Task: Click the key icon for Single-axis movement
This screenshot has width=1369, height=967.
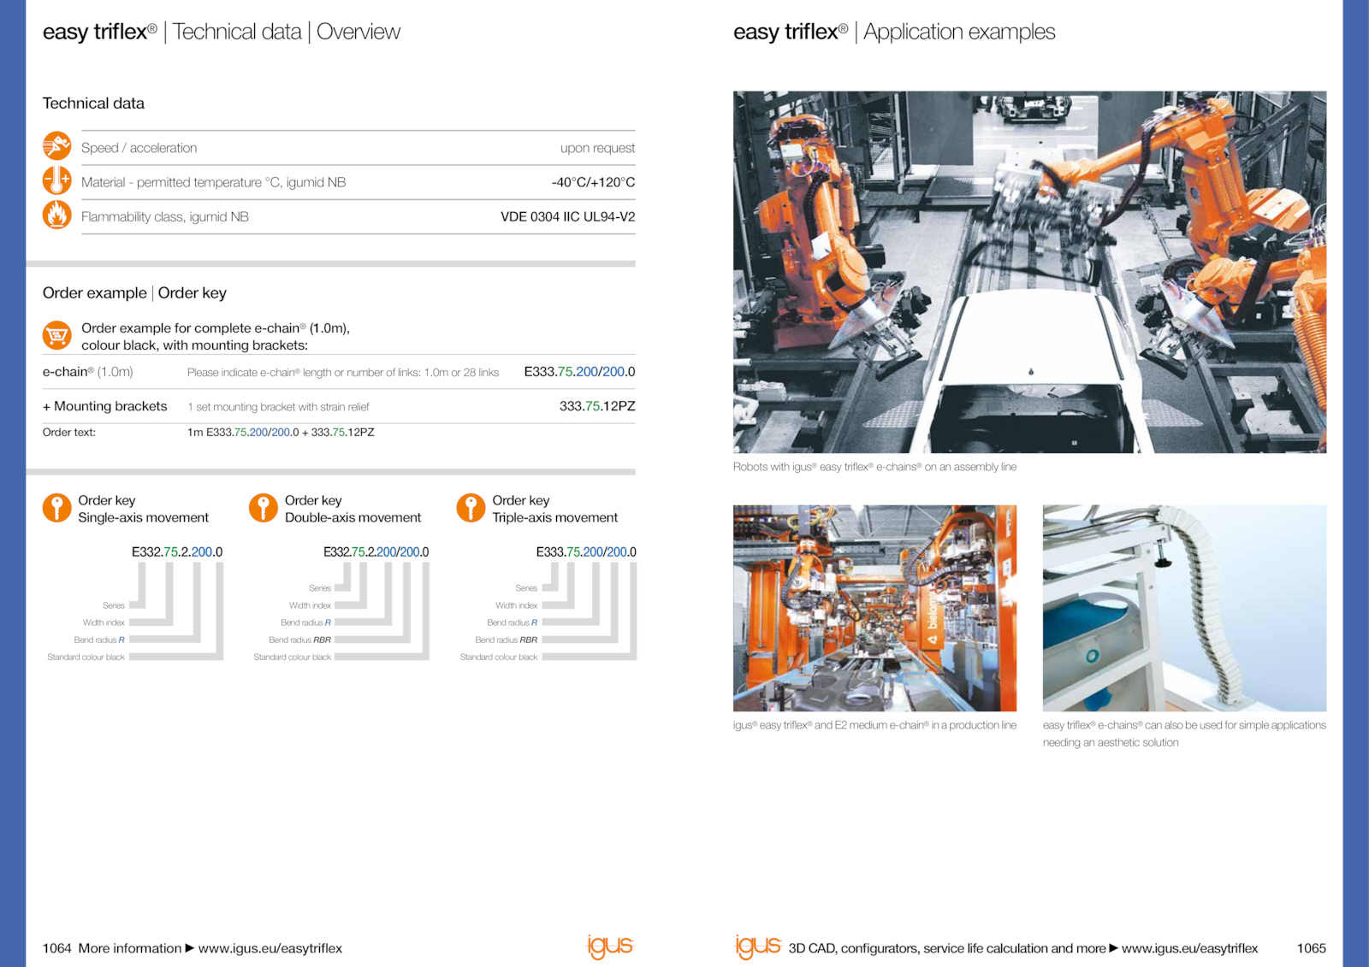Action: (57, 508)
